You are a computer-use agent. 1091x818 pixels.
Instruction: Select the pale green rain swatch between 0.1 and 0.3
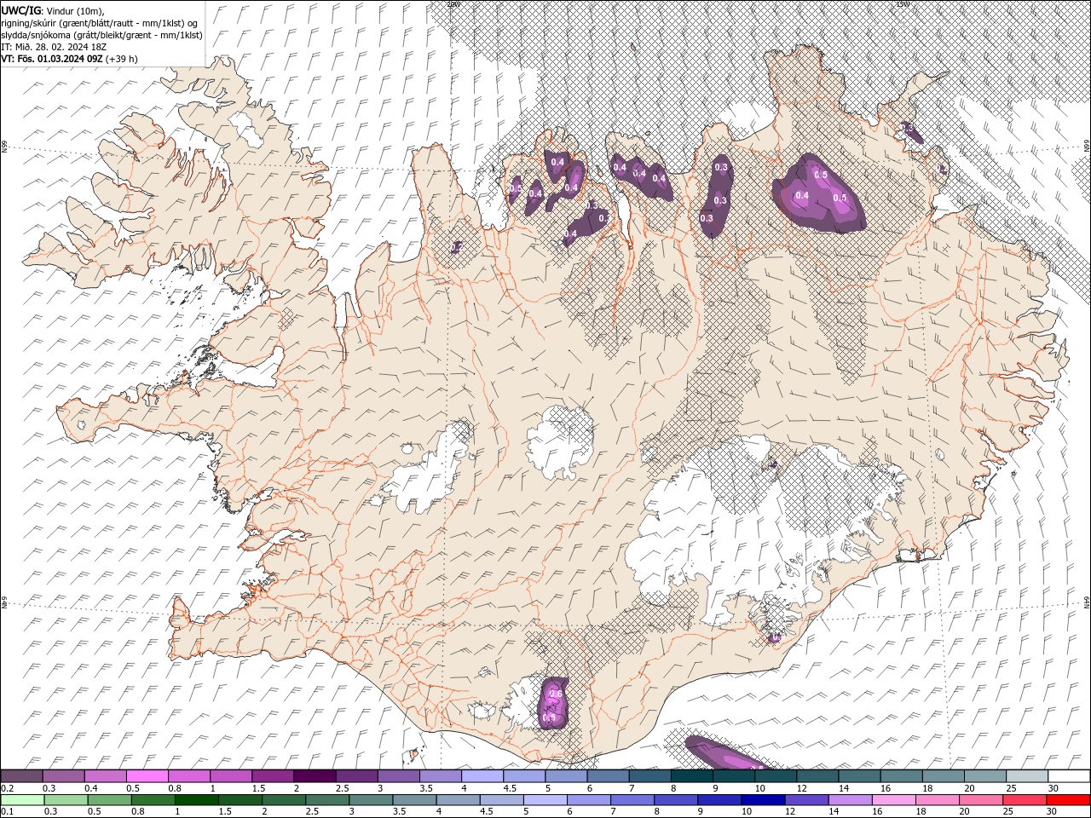click(x=24, y=800)
